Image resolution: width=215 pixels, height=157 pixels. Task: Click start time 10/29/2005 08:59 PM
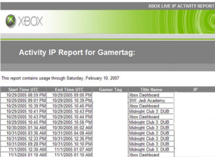24,95
